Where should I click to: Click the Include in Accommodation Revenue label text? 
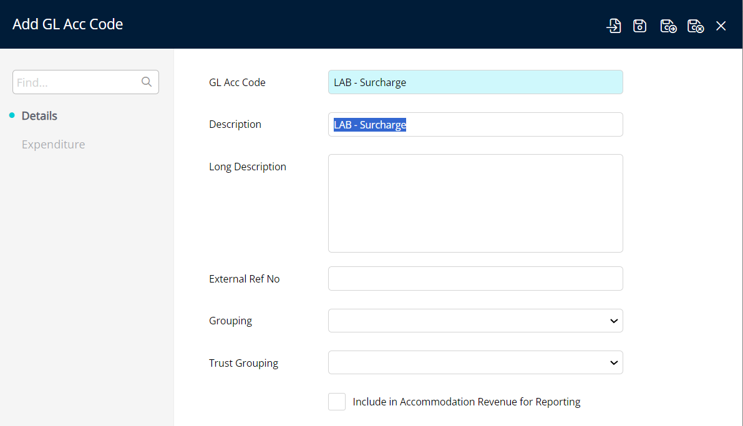[x=466, y=402]
